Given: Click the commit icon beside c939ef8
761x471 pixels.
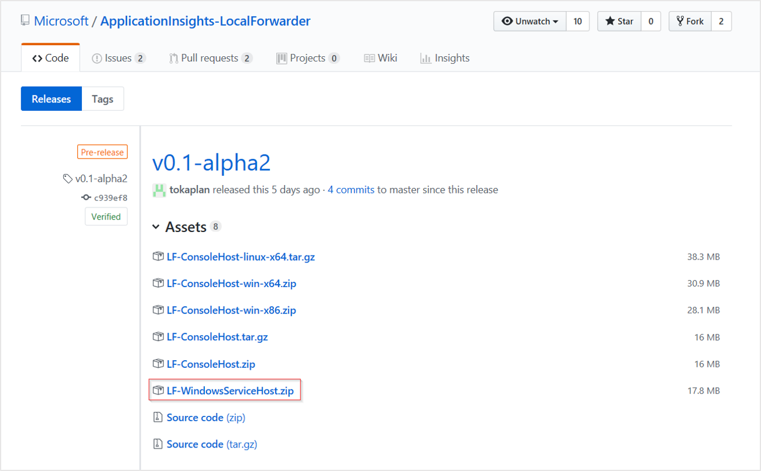Looking at the screenshot, I should [86, 197].
